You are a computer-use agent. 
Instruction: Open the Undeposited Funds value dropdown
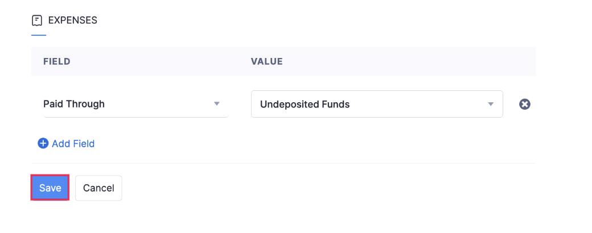click(376, 104)
